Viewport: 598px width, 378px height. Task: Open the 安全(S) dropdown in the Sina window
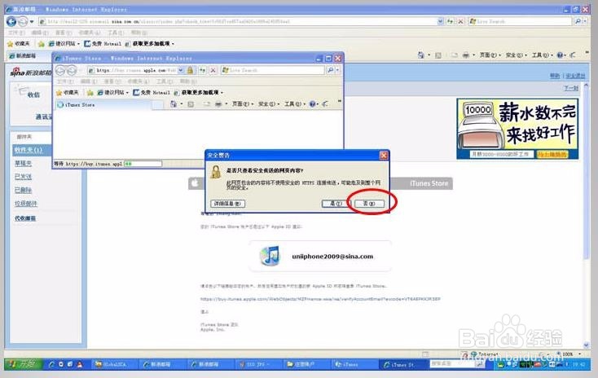pyautogui.click(x=517, y=55)
